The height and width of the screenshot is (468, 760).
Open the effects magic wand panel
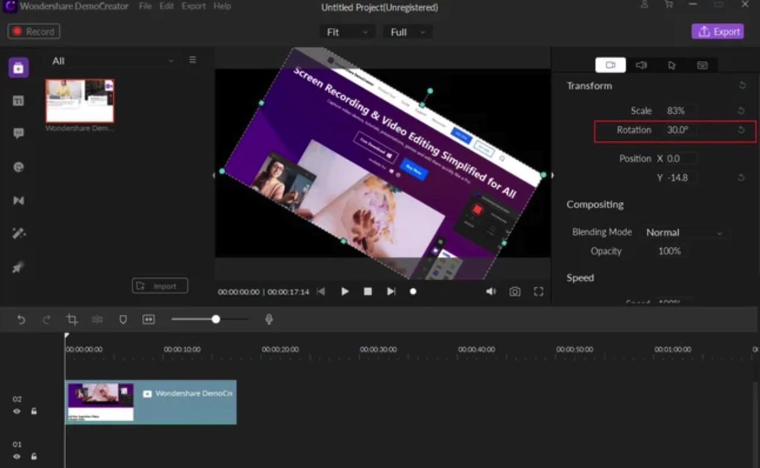coord(18,233)
